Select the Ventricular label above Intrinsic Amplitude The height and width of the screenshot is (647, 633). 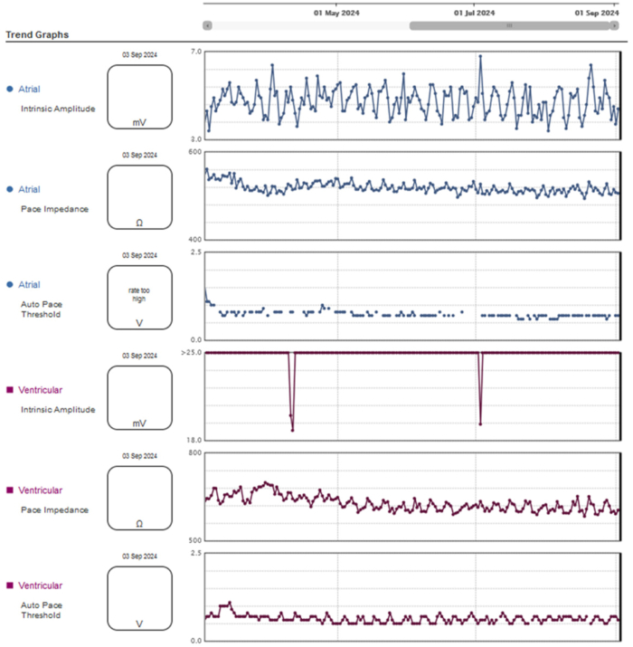pyautogui.click(x=40, y=390)
